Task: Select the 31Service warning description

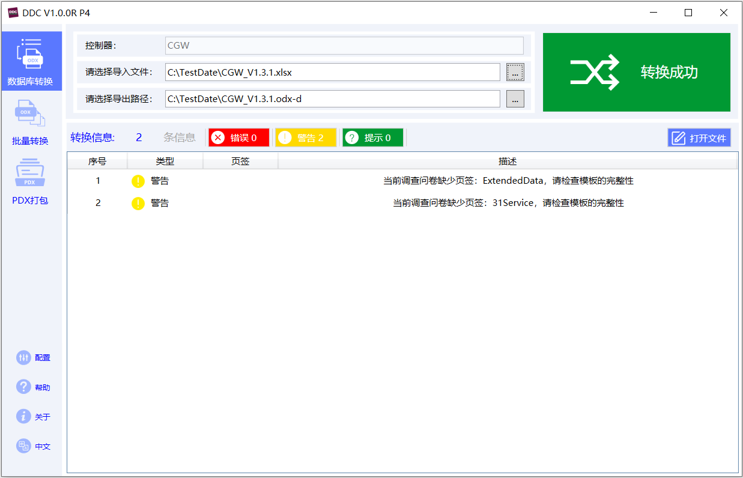Action: (x=508, y=203)
